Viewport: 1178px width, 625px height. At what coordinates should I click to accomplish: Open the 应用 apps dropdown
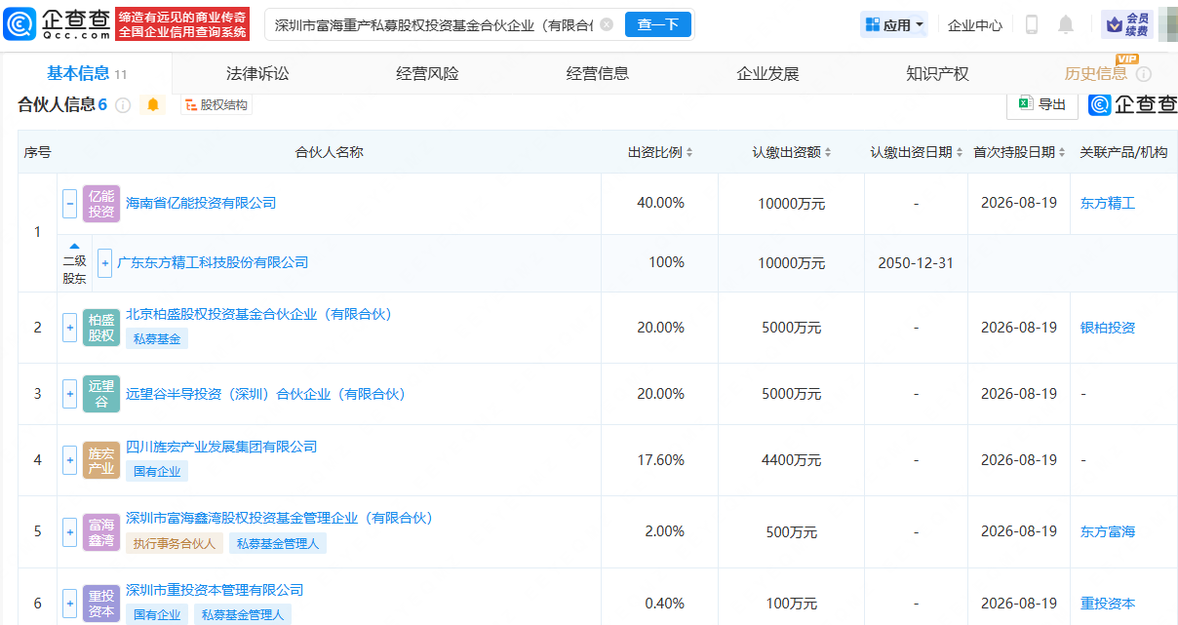(894, 25)
